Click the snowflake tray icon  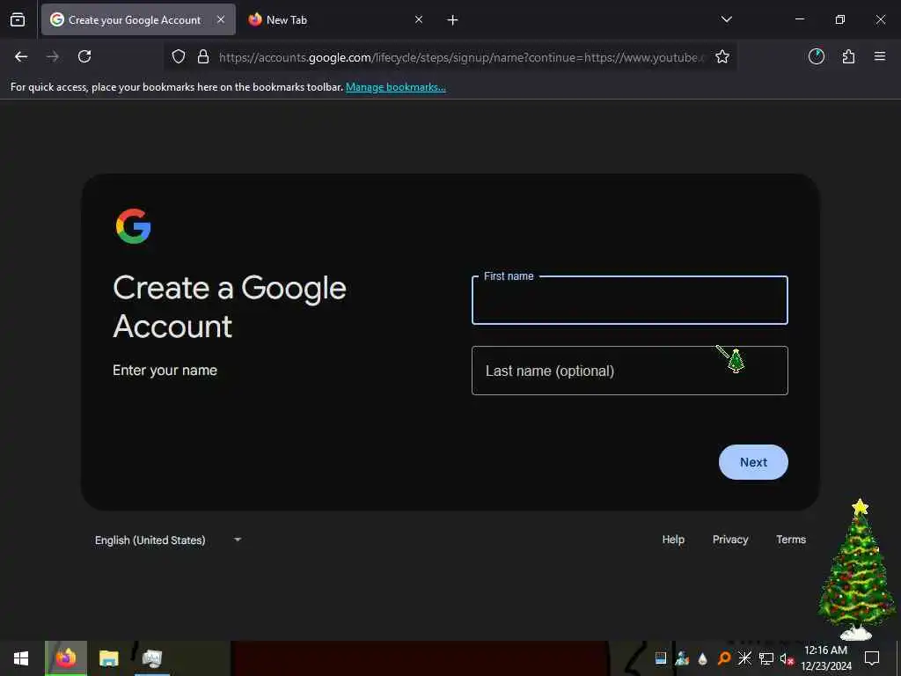point(744,658)
